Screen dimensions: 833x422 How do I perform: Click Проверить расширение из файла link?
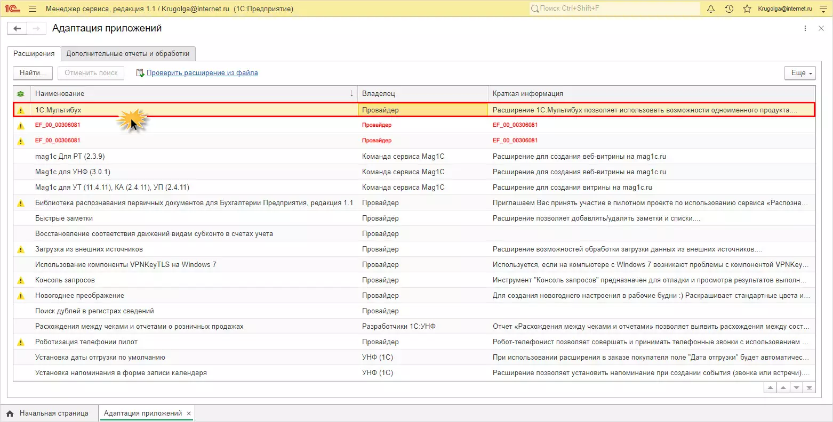click(202, 73)
